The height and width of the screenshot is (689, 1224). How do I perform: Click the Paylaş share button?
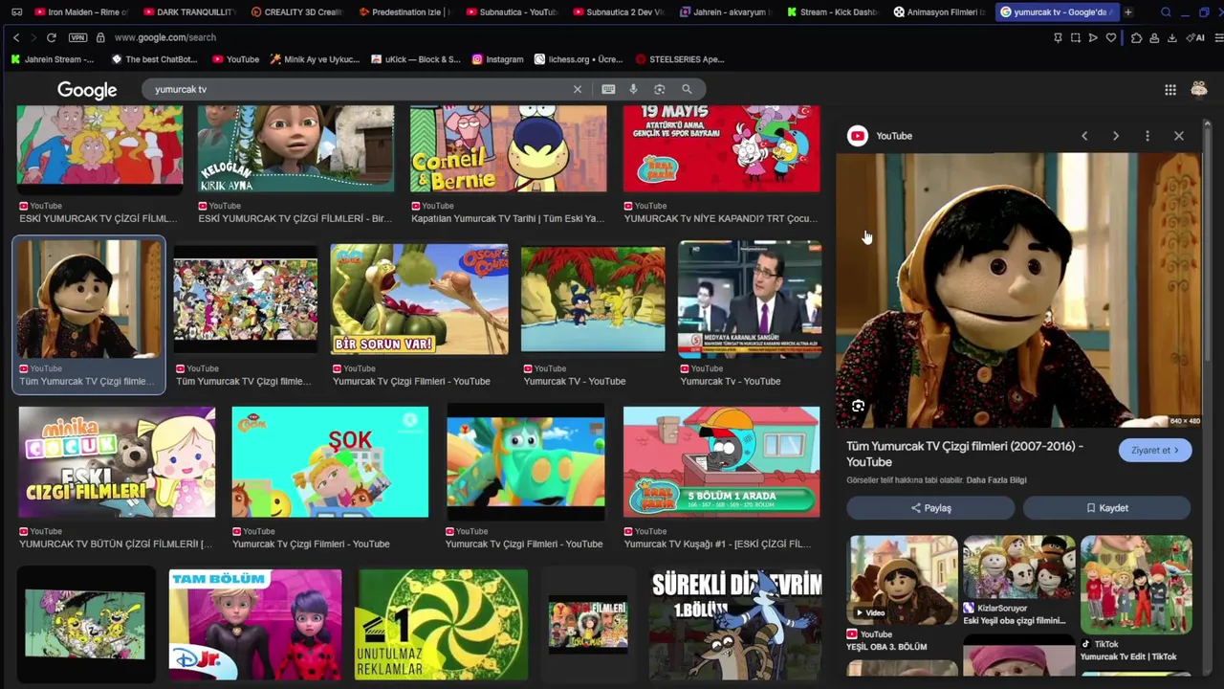(x=930, y=508)
